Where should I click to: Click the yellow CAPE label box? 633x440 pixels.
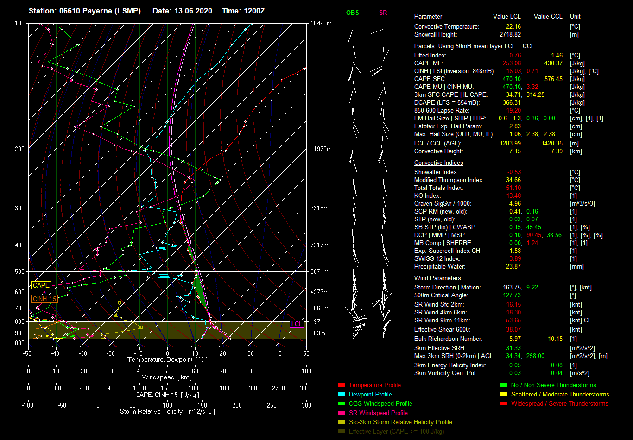tap(41, 286)
